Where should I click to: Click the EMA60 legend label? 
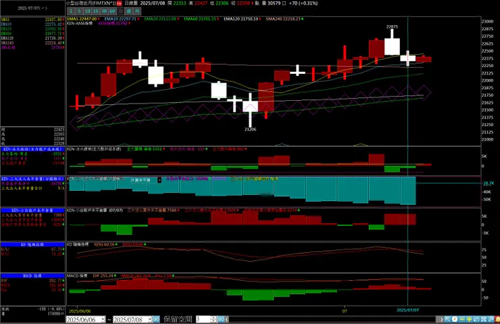tap(200, 19)
